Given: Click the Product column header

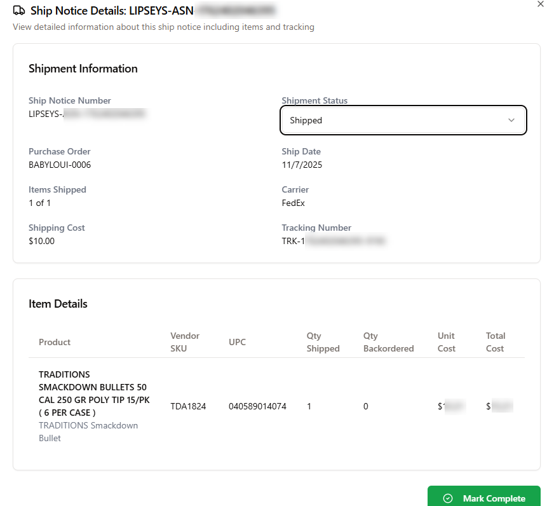Looking at the screenshot, I should pyautogui.click(x=55, y=342).
